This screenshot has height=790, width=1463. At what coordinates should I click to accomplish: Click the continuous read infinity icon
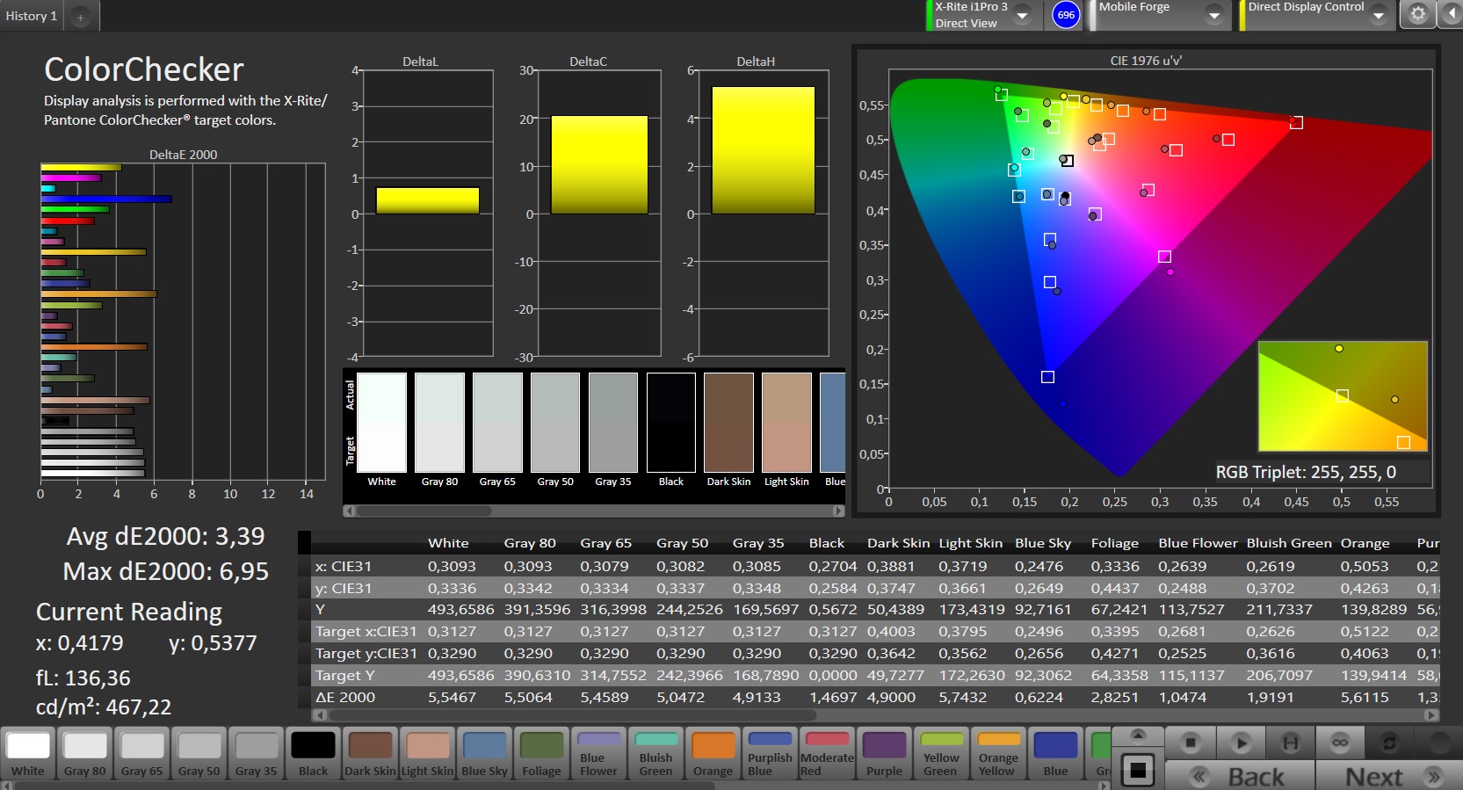[1339, 743]
